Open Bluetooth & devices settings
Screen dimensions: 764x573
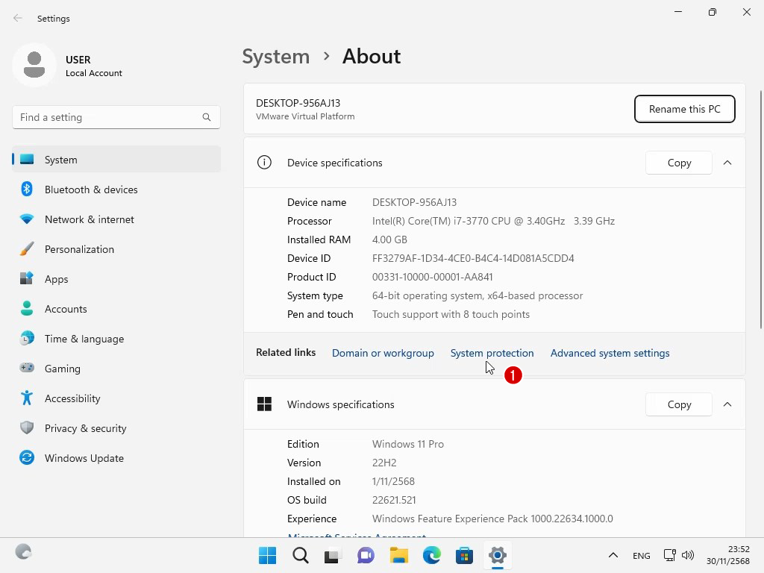90,190
